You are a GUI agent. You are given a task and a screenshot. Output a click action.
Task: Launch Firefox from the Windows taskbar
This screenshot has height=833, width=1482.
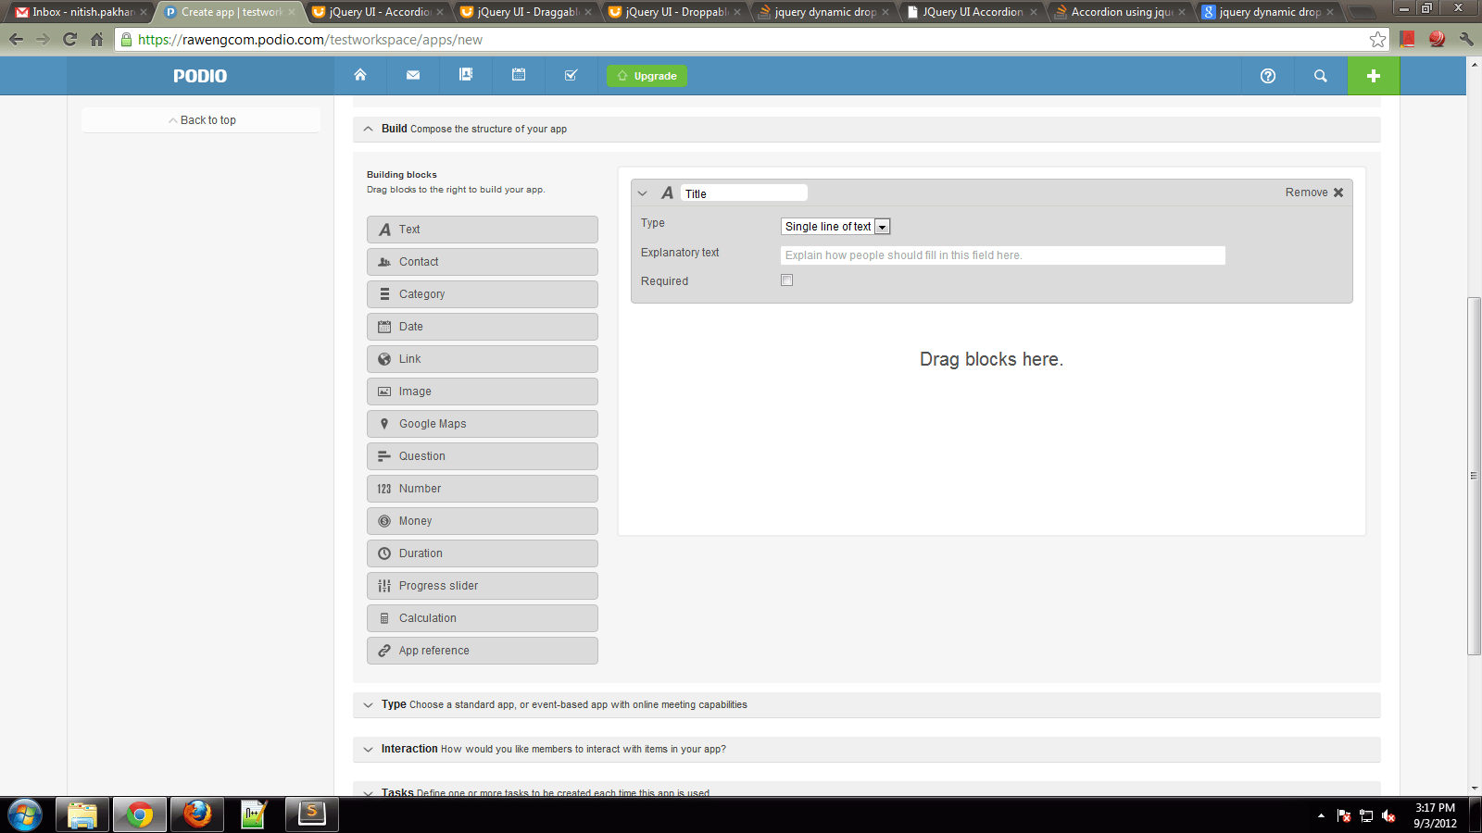(x=196, y=814)
